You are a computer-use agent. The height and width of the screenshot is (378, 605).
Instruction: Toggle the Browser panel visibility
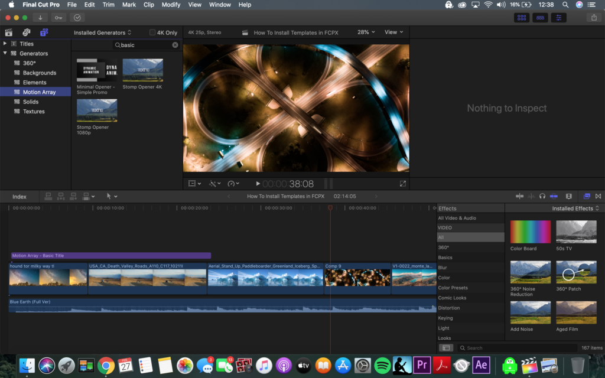[x=521, y=18]
